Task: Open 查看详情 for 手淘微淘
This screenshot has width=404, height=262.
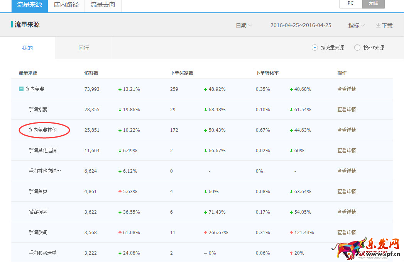Action: pyautogui.click(x=347, y=233)
